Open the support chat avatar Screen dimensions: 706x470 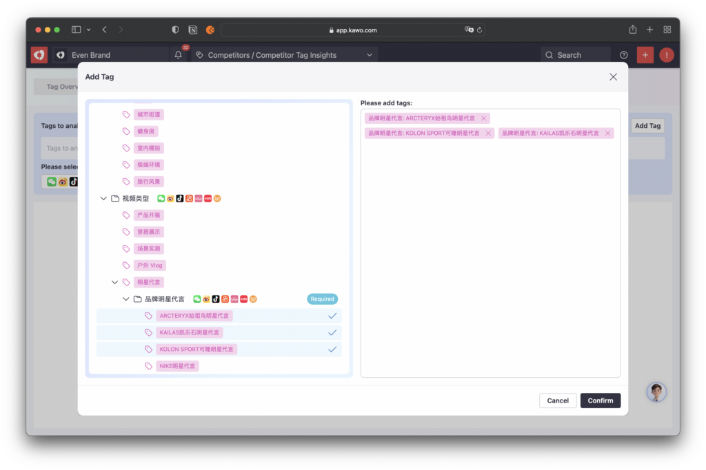click(656, 392)
